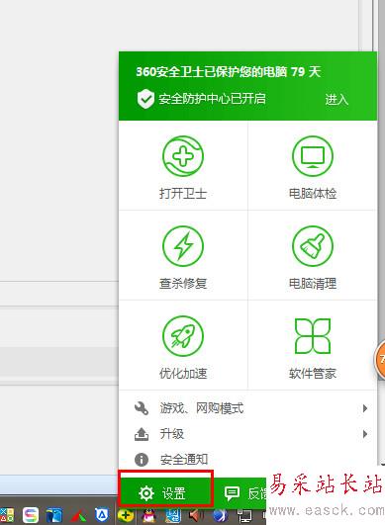Select 升级 upgrade menu entry

coord(248,434)
